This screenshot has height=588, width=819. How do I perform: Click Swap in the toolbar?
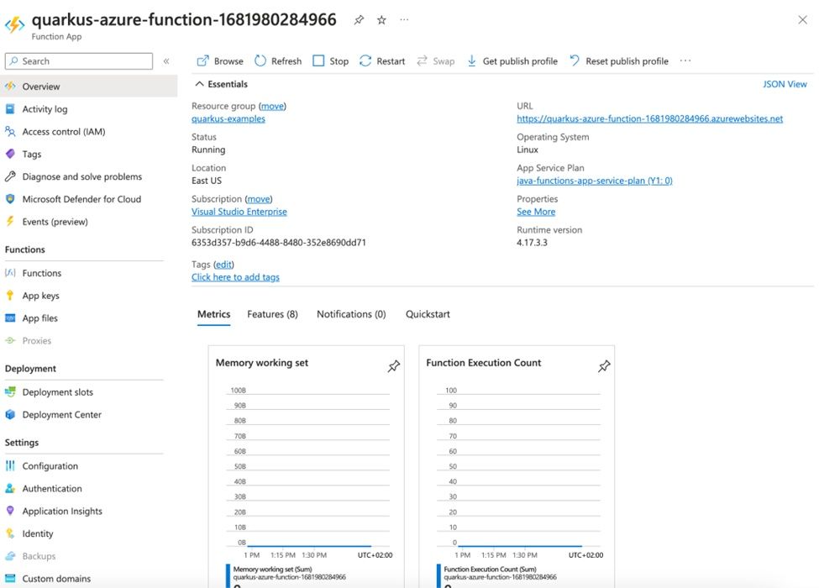coord(436,61)
